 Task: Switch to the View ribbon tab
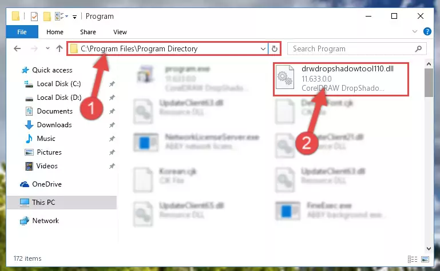point(120,32)
